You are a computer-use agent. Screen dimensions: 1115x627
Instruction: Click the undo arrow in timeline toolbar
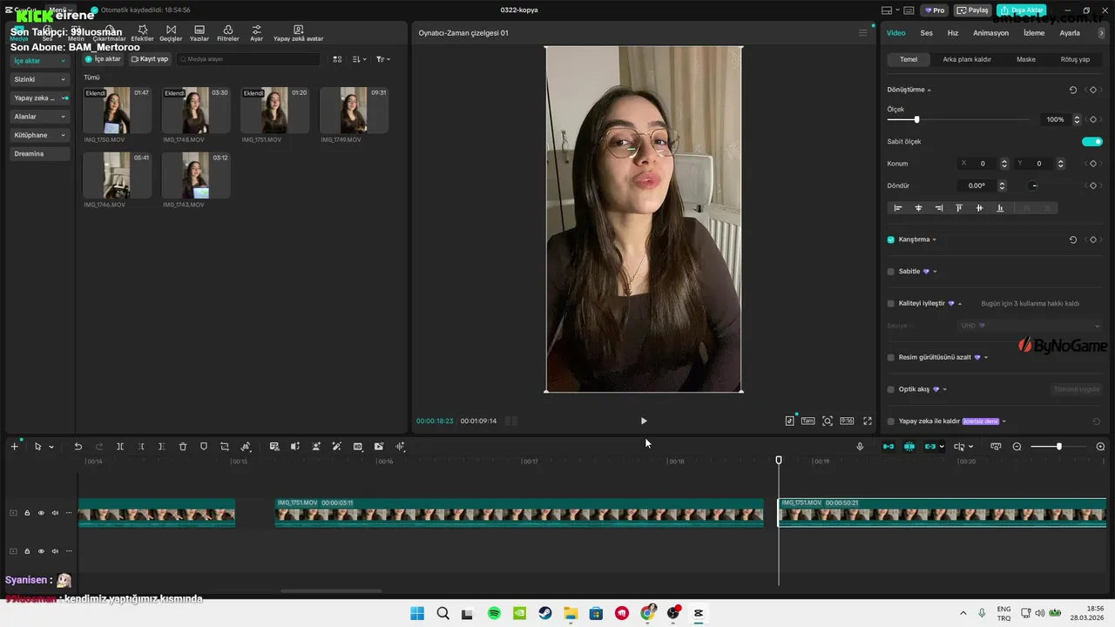click(x=78, y=447)
